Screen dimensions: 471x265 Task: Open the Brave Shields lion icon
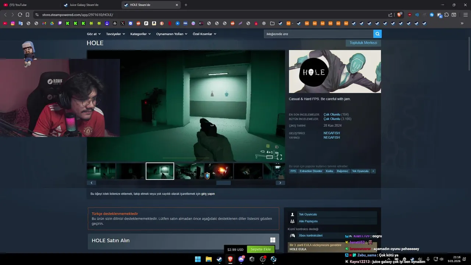(x=400, y=15)
